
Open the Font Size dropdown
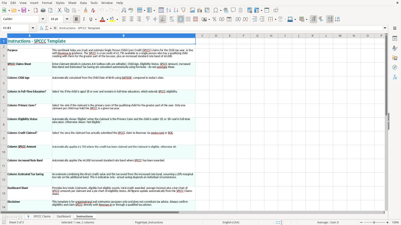pos(67,19)
